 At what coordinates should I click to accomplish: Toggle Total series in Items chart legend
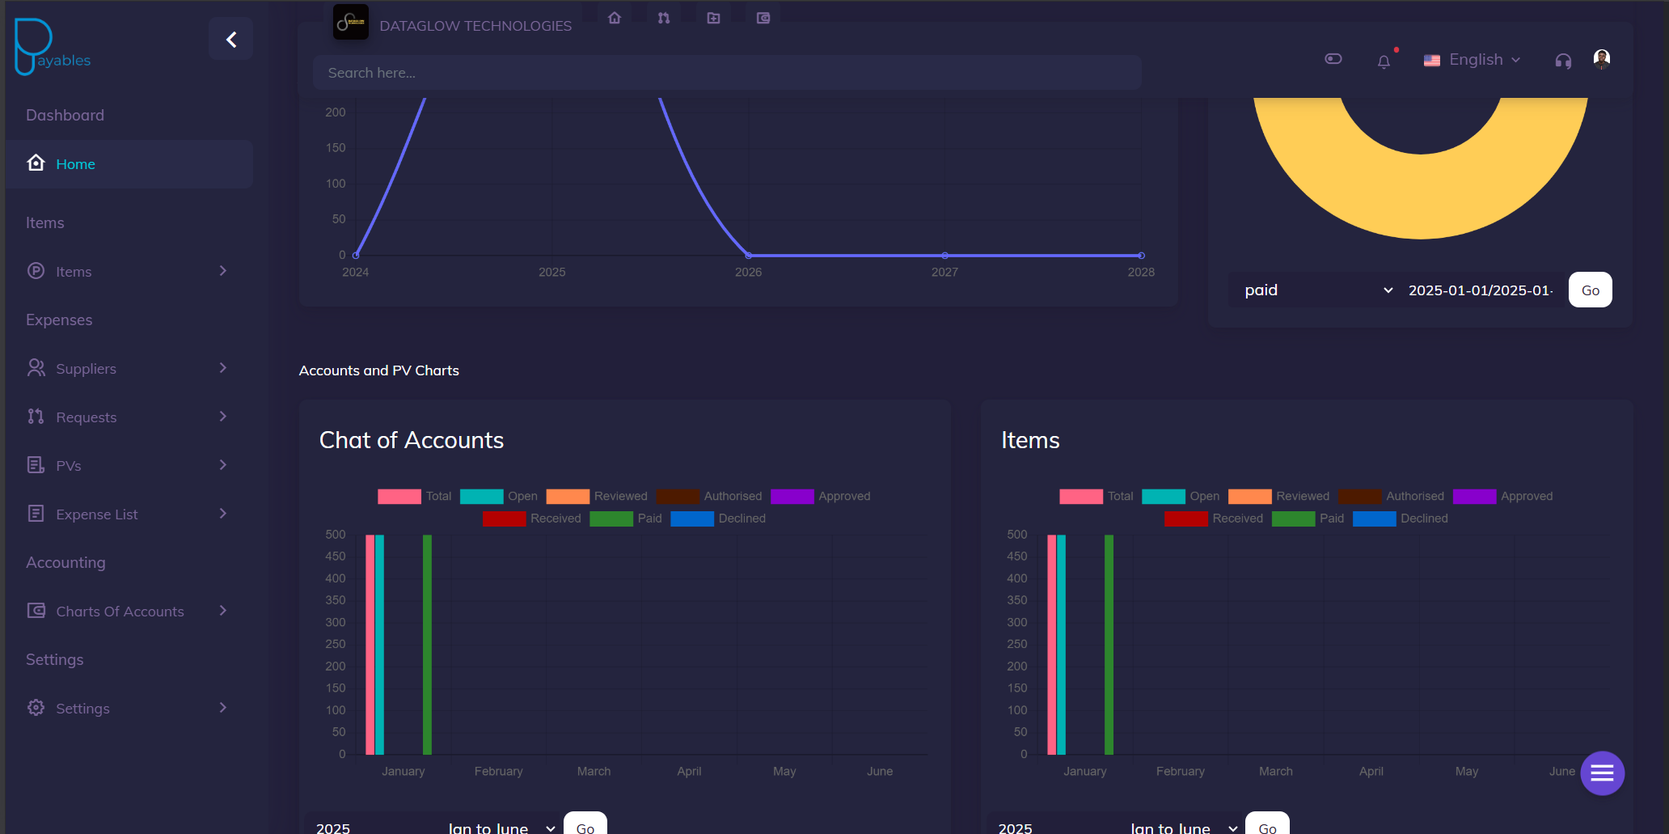(1096, 497)
